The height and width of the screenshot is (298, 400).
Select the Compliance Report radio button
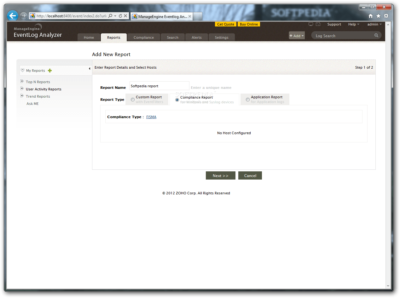(177, 100)
